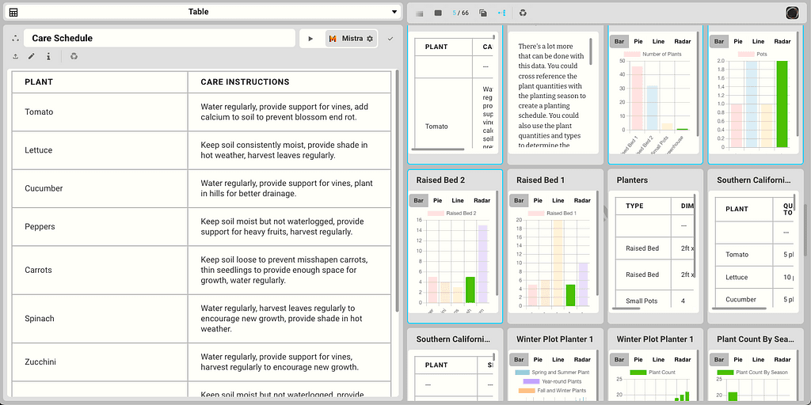
Task: Toggle the Raised Bed 1 legend swatch
Action: tap(536, 213)
